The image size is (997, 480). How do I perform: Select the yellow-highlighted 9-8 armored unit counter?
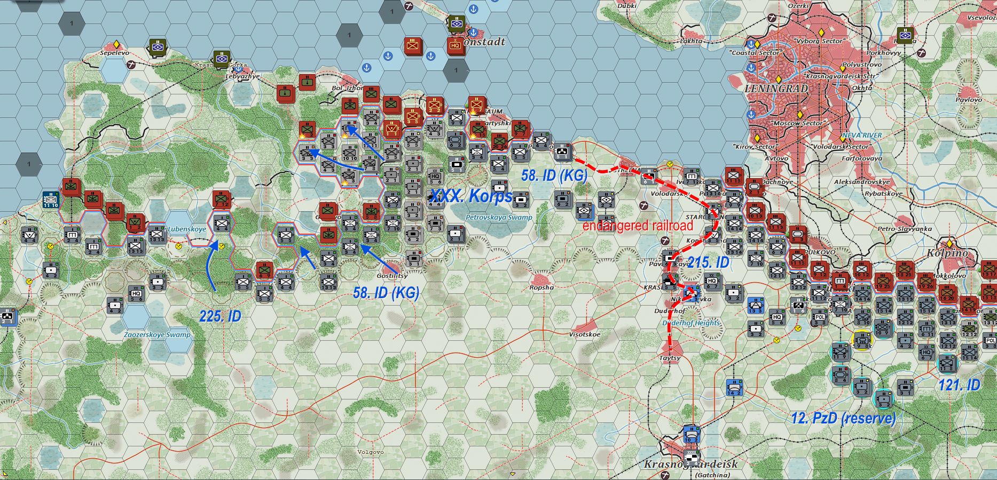click(862, 340)
